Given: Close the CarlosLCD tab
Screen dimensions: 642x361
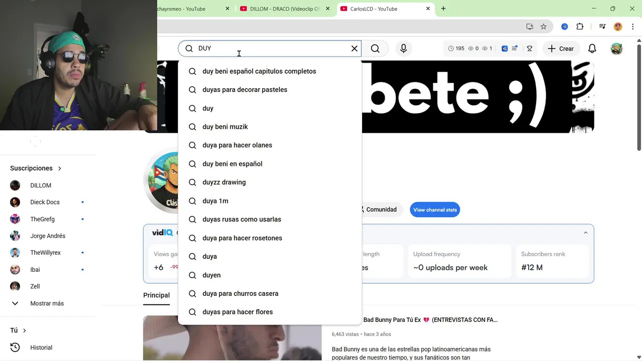Looking at the screenshot, I should click(428, 9).
